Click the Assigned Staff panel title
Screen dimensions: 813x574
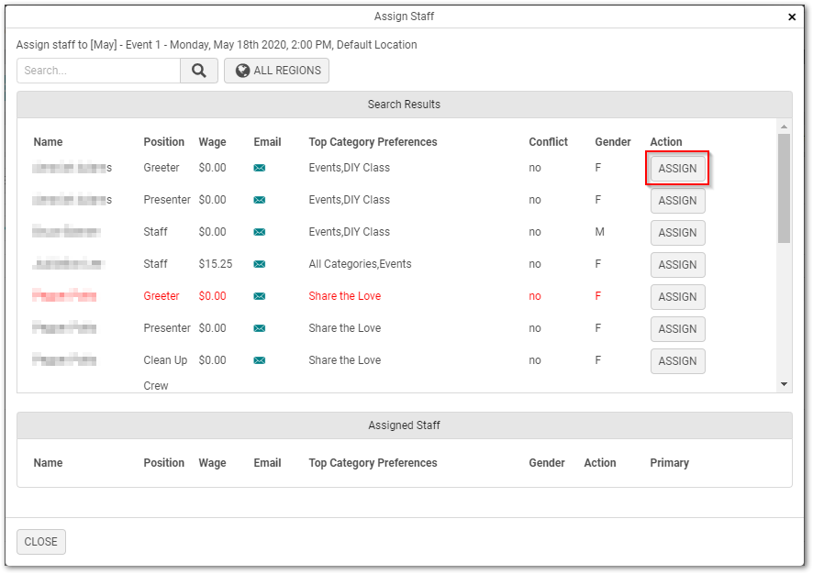pyautogui.click(x=404, y=425)
